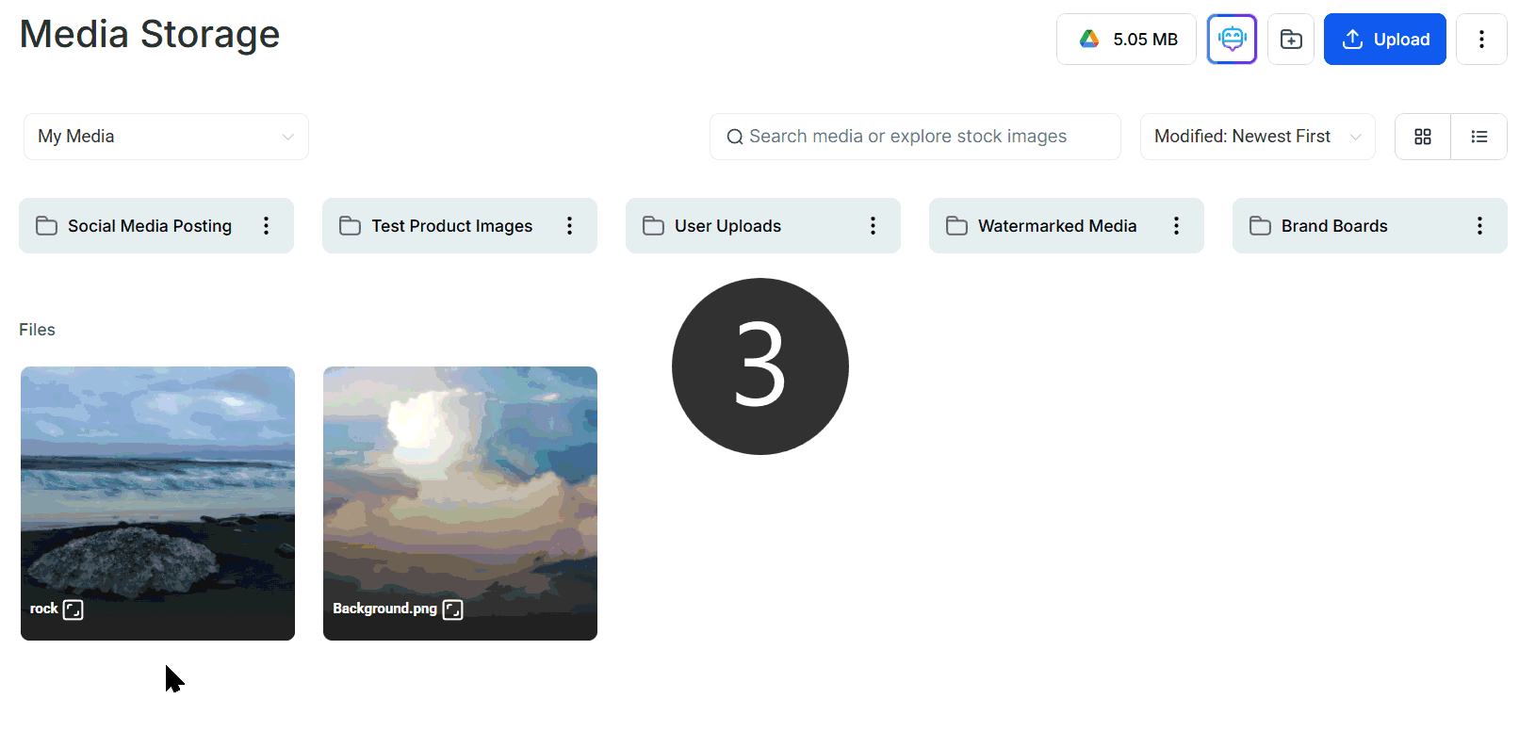The image size is (1519, 731).
Task: Focus the search media input field
Action: [x=915, y=137]
